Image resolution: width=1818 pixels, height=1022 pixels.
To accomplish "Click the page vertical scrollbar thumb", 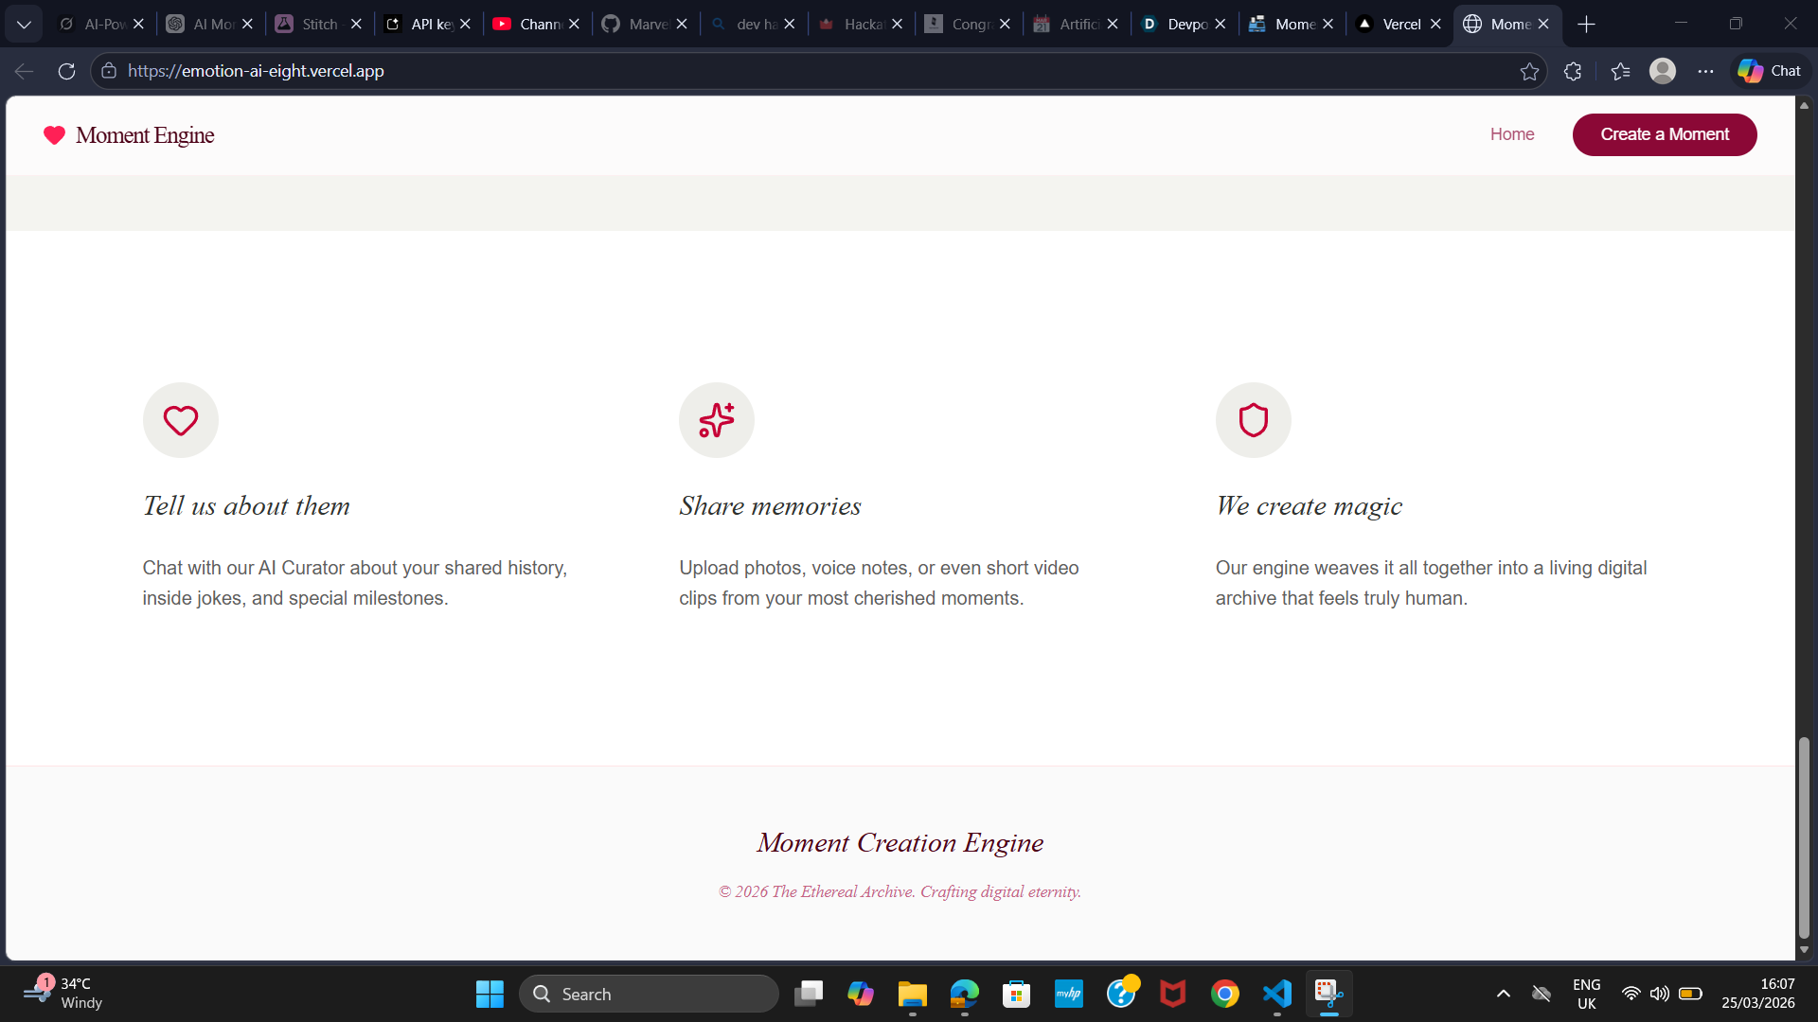I will coord(1804,837).
